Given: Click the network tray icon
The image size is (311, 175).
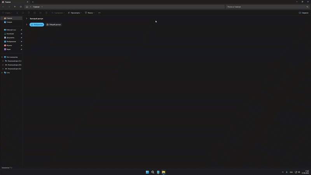Looking at the screenshot, I should [296, 172].
